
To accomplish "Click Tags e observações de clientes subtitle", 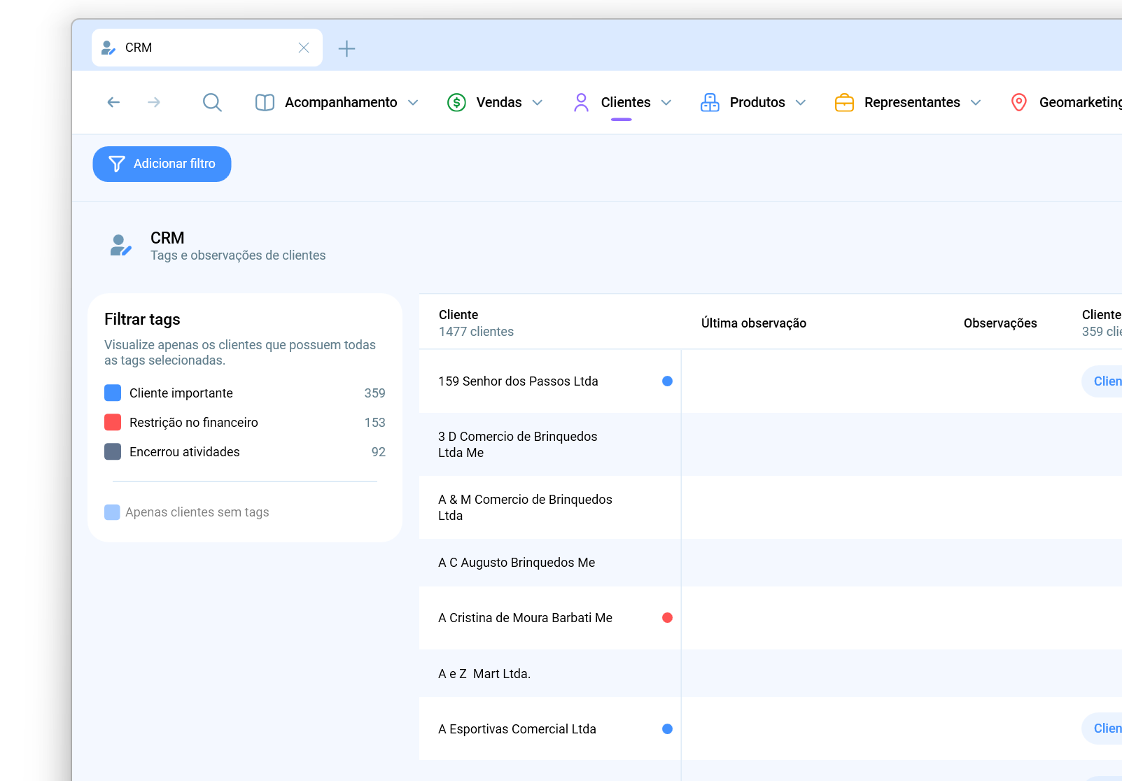I will pos(238,255).
